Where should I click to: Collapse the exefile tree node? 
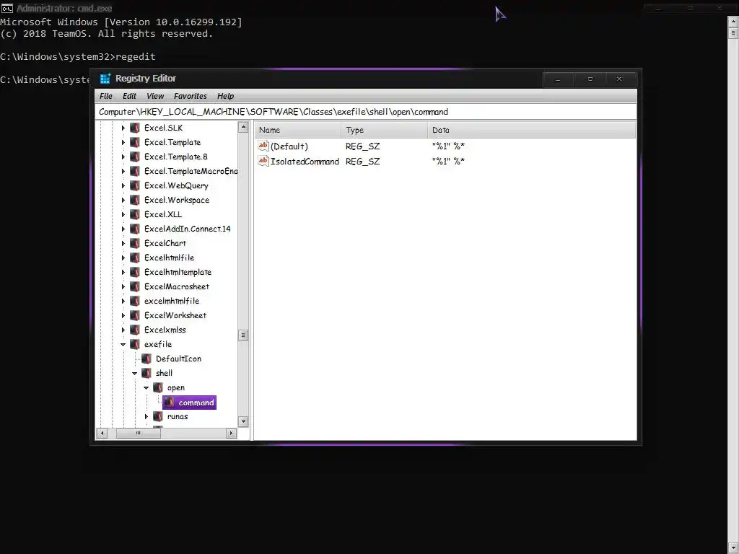tap(123, 344)
